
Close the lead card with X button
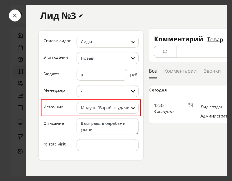pyautogui.click(x=15, y=16)
